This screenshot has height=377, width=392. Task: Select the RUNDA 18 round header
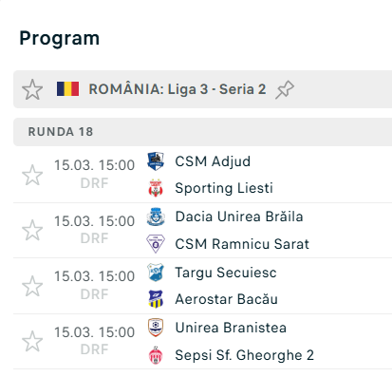202,132
